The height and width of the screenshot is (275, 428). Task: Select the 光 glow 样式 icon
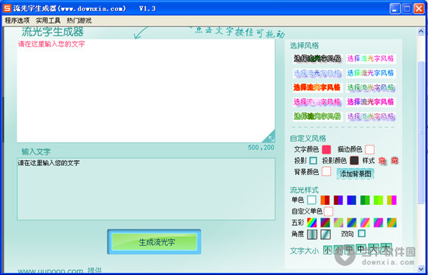click(x=394, y=161)
